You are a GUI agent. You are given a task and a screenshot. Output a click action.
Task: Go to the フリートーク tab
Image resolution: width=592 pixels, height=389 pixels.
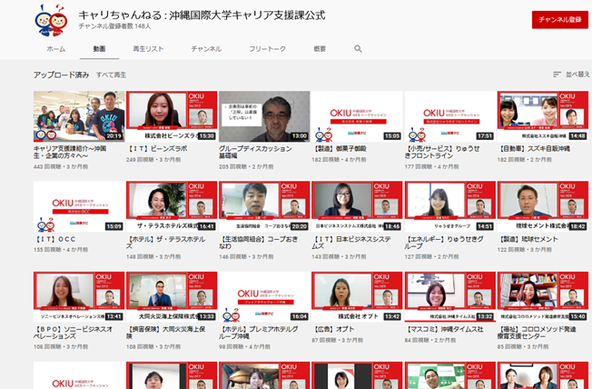tap(267, 48)
